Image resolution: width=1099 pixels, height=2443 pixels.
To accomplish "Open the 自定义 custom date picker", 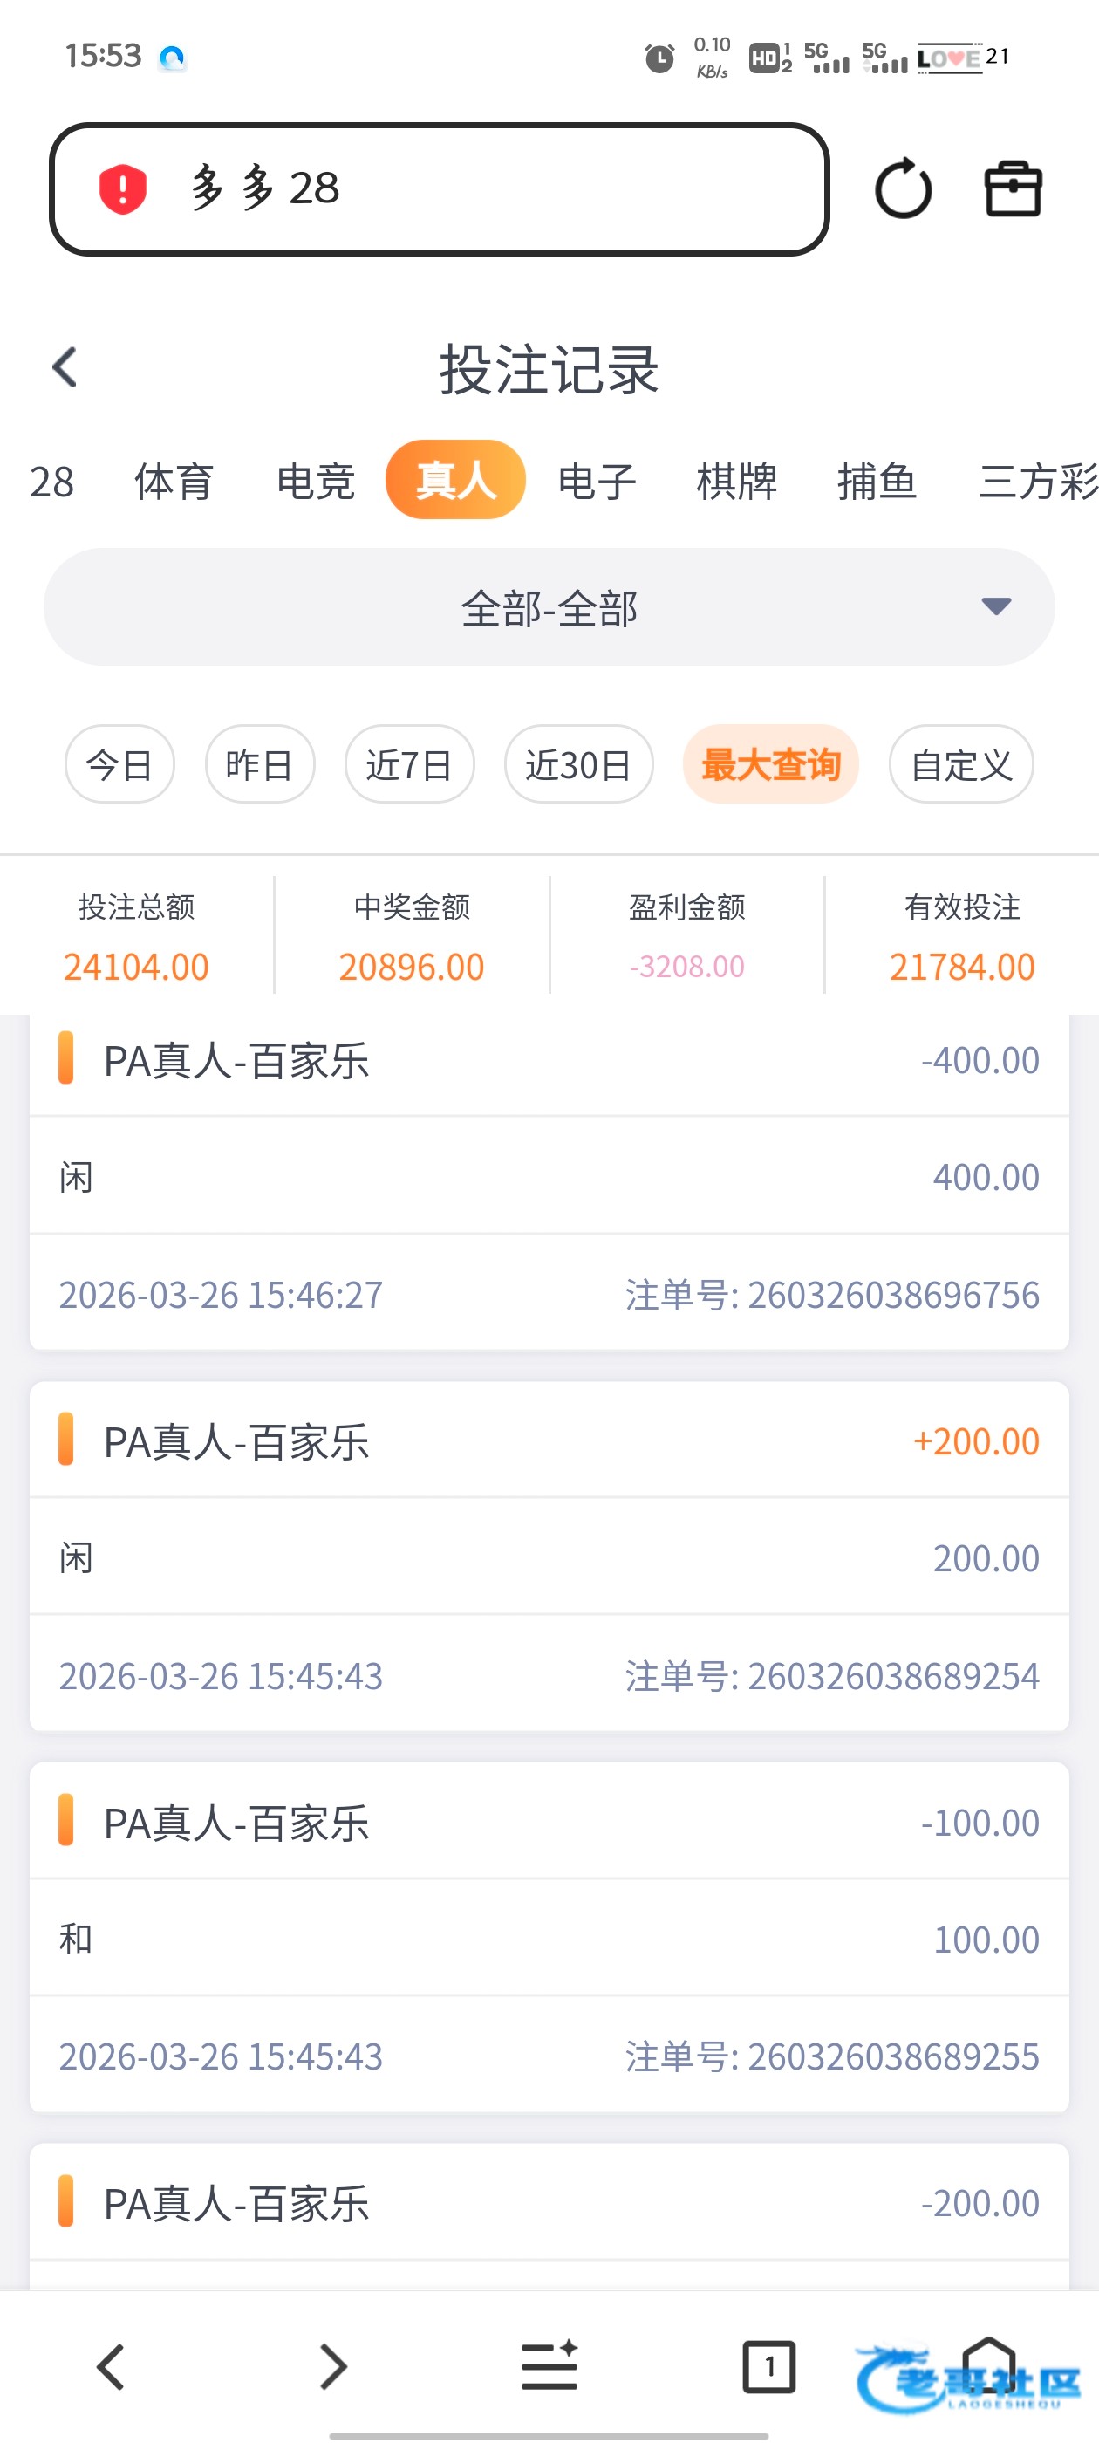I will tap(960, 764).
